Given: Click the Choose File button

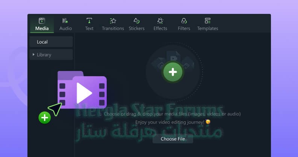Looking at the screenshot, I should [173, 139].
